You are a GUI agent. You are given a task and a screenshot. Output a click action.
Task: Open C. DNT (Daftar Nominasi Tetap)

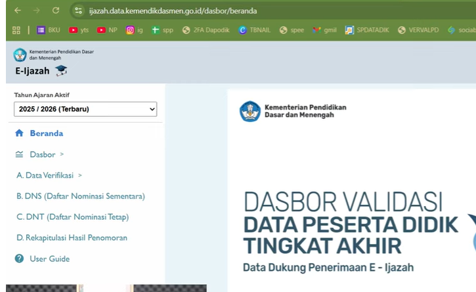73,217
